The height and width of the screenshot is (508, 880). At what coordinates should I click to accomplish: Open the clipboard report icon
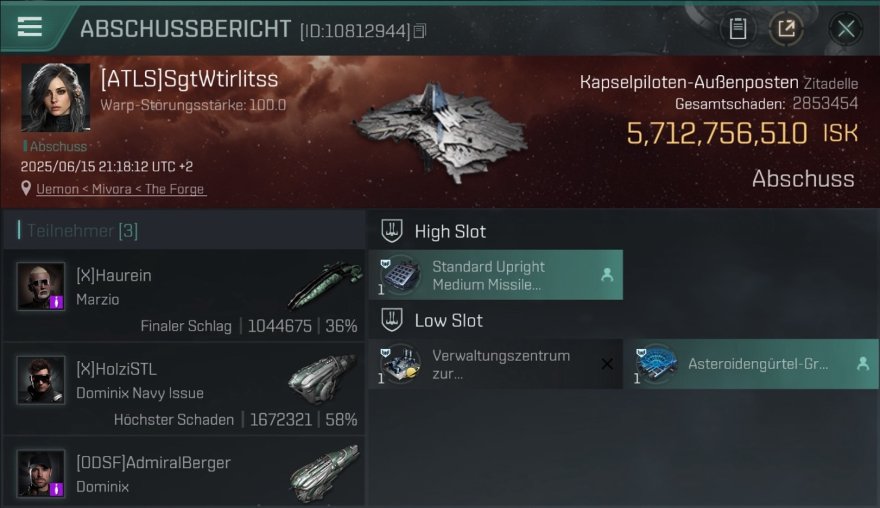click(x=738, y=29)
